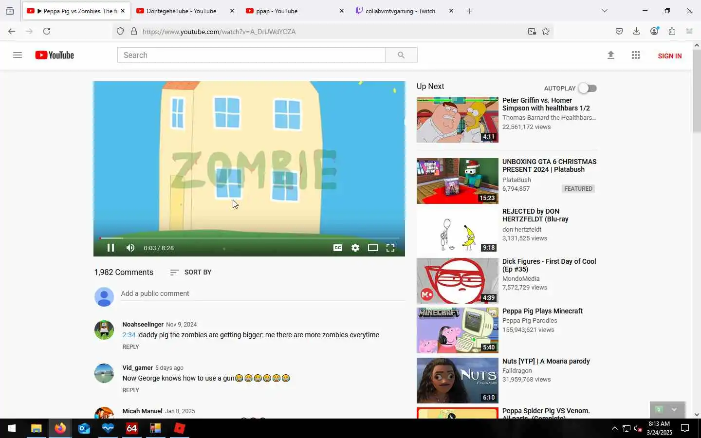The width and height of the screenshot is (701, 438).
Task: Pause the video with the pause button
Action: click(x=111, y=248)
